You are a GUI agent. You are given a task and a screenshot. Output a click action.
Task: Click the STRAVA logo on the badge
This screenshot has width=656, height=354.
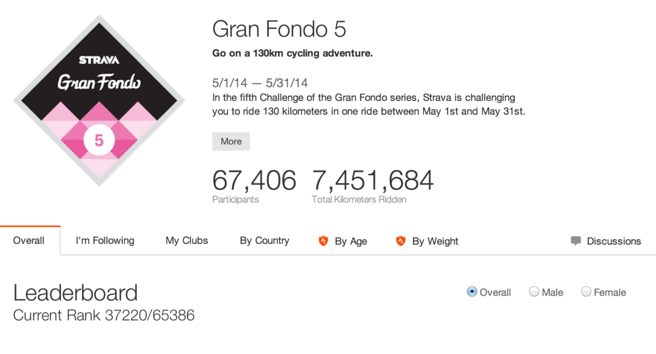point(99,60)
